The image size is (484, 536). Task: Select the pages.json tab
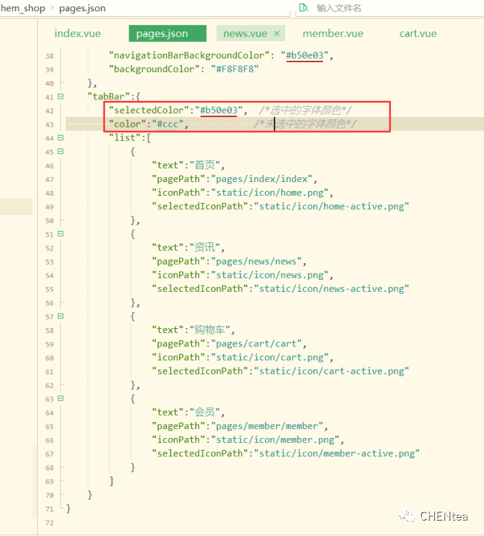(162, 34)
